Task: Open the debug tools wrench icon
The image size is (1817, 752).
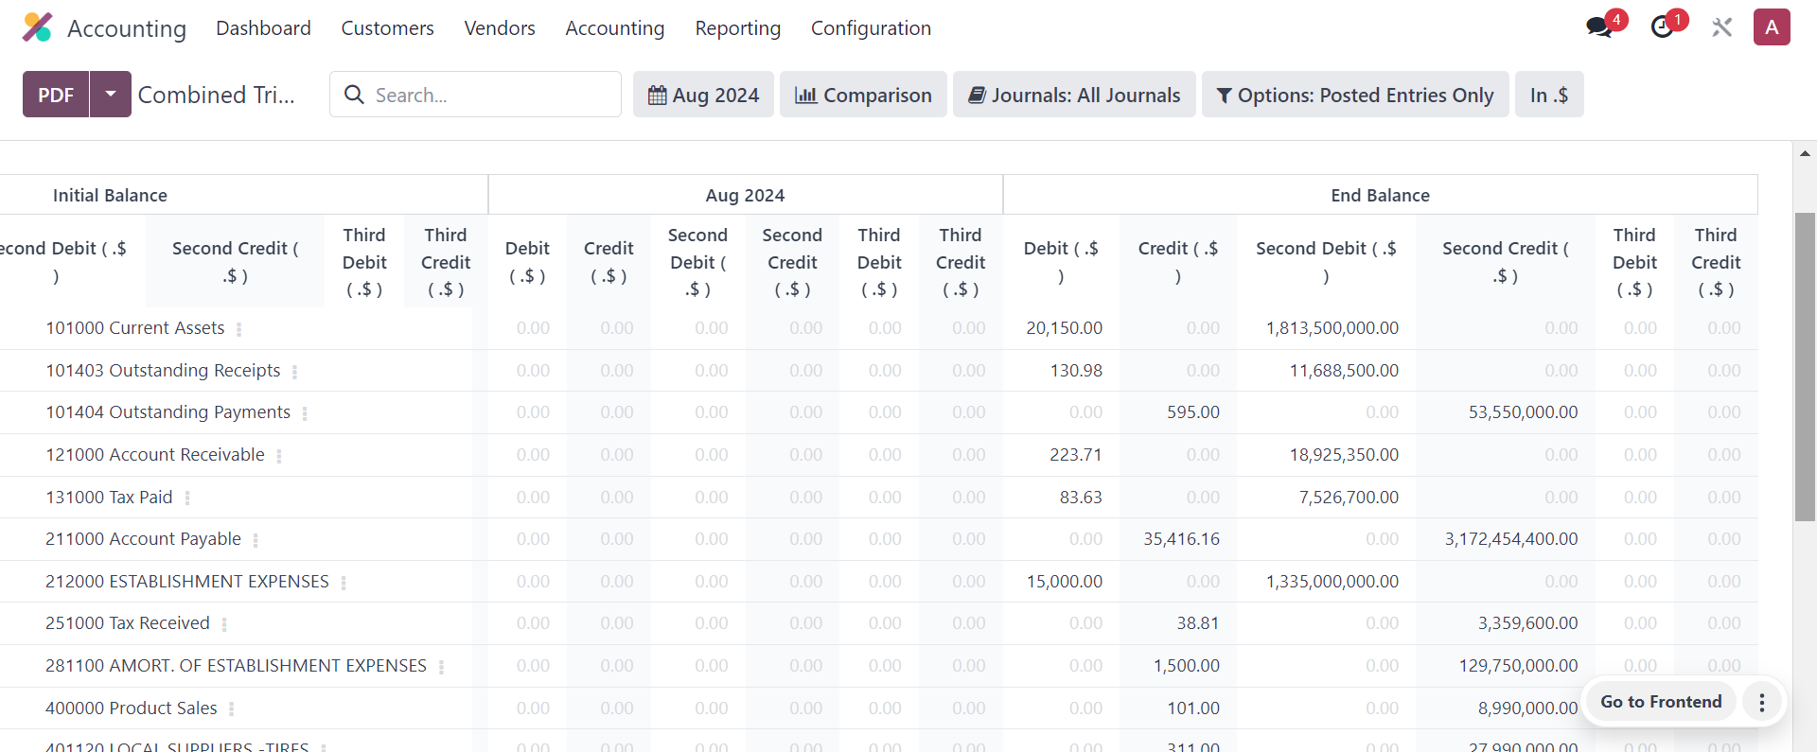Action: (1721, 27)
